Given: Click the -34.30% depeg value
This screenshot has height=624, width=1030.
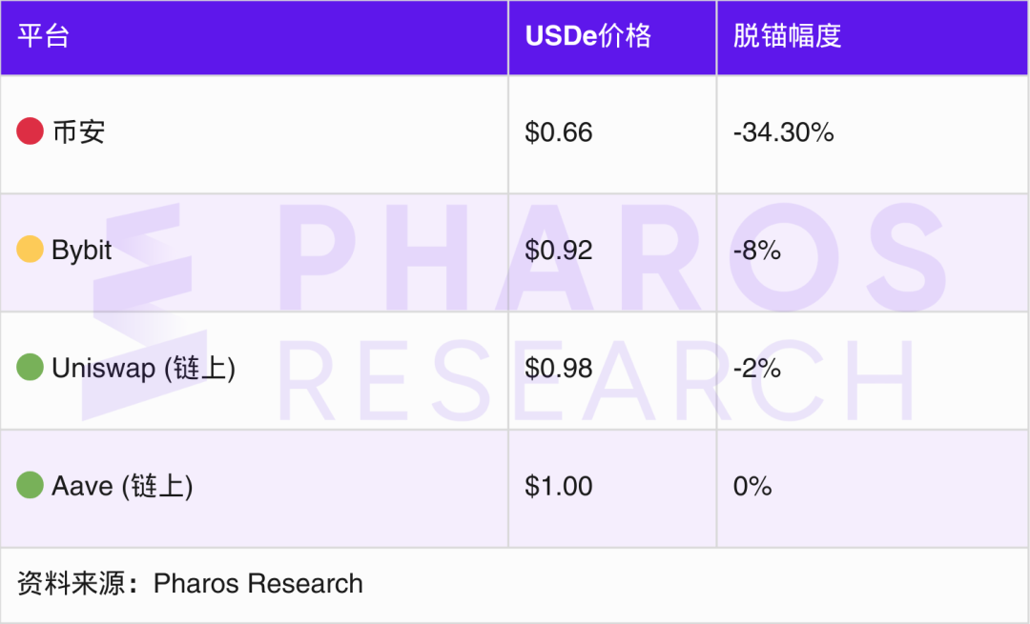Looking at the screenshot, I should (783, 131).
